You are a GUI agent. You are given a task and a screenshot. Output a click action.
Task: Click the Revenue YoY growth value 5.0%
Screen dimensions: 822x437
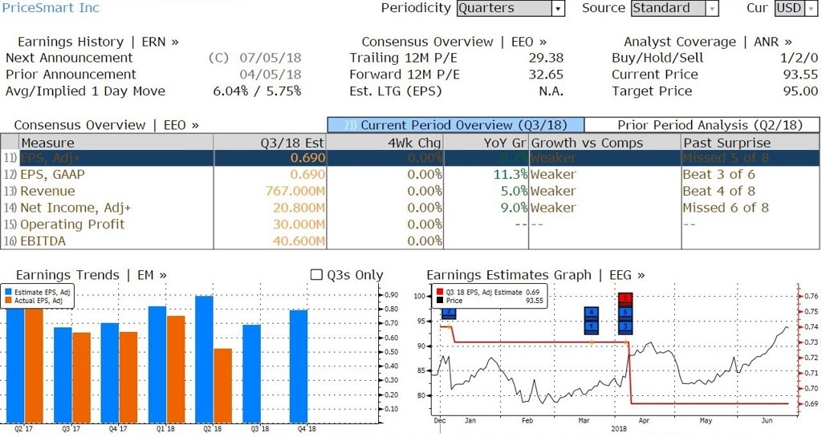514,192
